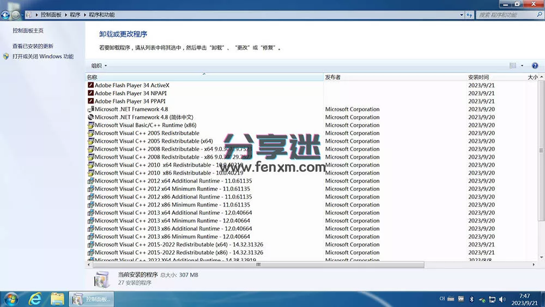This screenshot has width=545, height=307.
Task: Click the .NET Framework 4.8 (简体中文) icon
Action: point(90,117)
